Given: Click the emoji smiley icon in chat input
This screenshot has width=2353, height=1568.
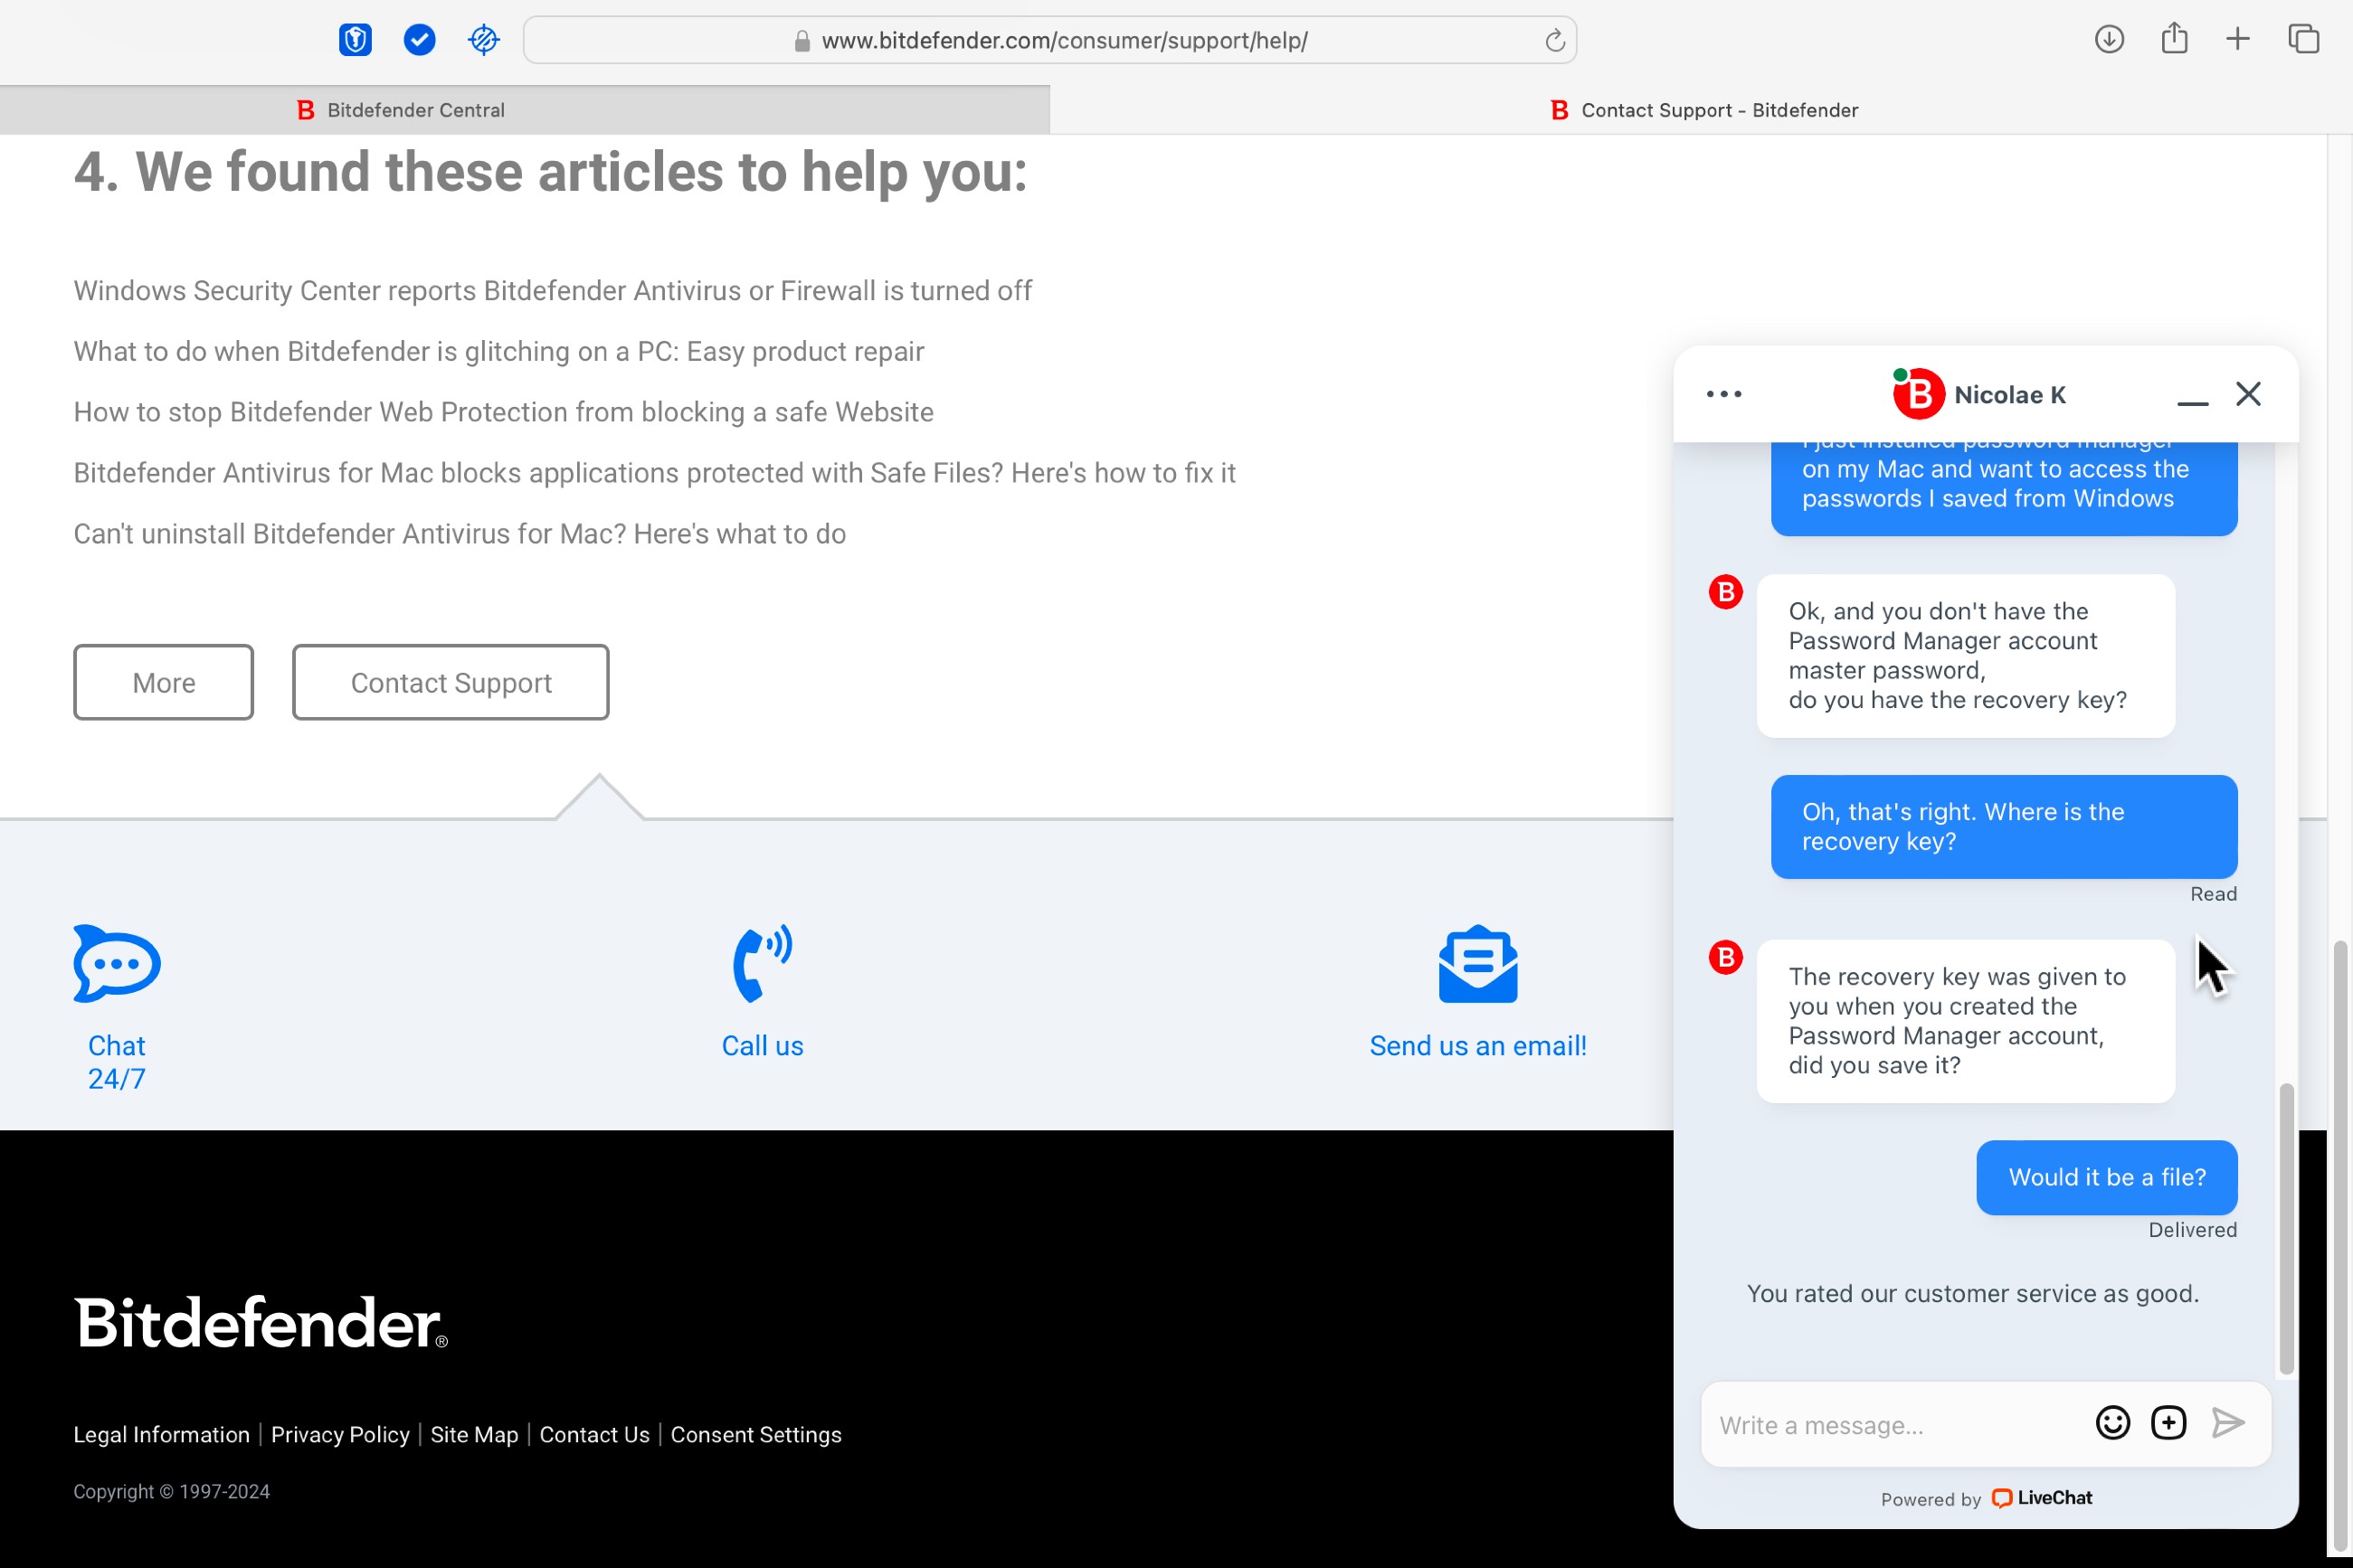Looking at the screenshot, I should pos(2113,1422).
